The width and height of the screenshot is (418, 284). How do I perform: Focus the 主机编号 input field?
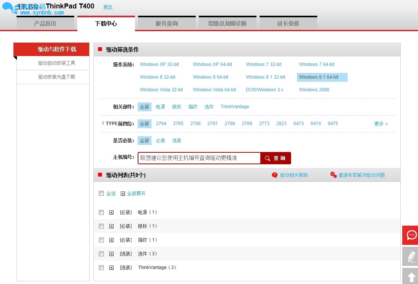tap(199, 158)
